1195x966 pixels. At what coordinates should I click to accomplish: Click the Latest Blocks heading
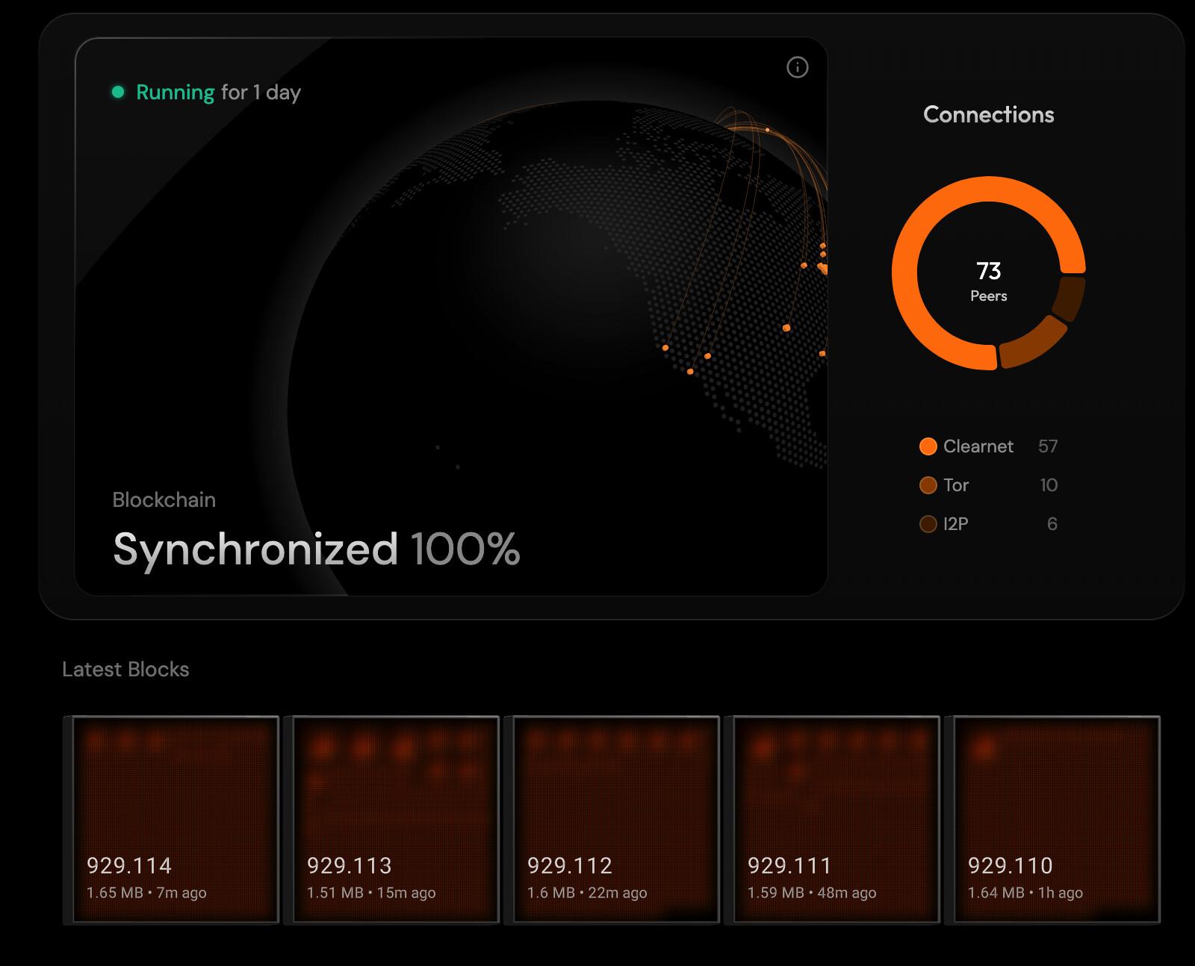(125, 670)
